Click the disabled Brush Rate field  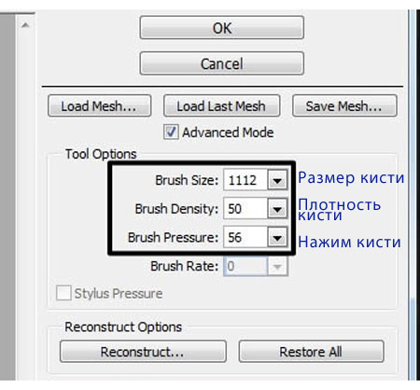pos(245,266)
